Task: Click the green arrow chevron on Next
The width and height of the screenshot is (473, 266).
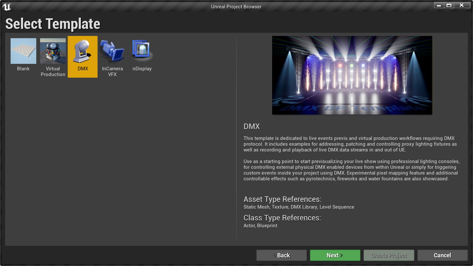Action: click(342, 255)
